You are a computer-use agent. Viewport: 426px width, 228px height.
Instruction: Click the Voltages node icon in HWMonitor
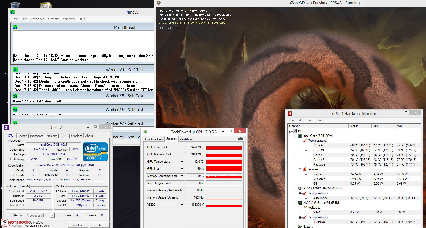(x=305, y=208)
